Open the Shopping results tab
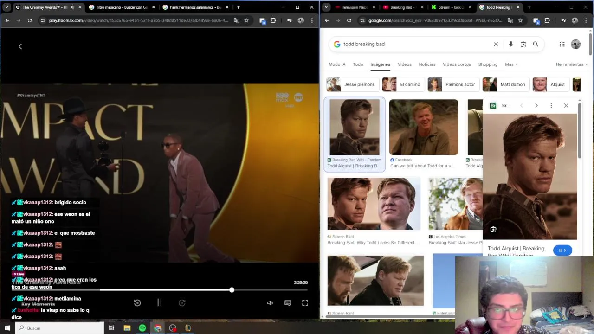The image size is (594, 334). pos(488,64)
